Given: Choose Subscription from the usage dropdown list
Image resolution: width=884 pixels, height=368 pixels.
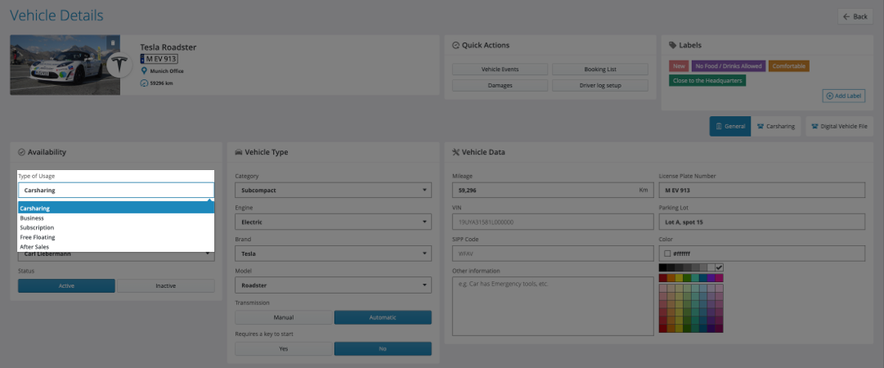Looking at the screenshot, I should [116, 227].
